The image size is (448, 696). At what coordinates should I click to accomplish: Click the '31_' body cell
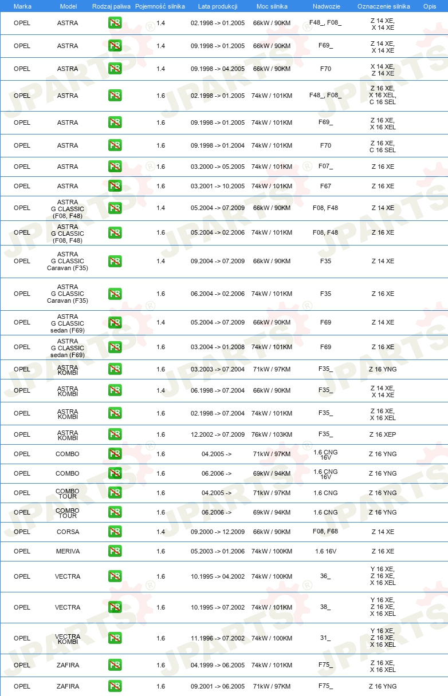[325, 638]
